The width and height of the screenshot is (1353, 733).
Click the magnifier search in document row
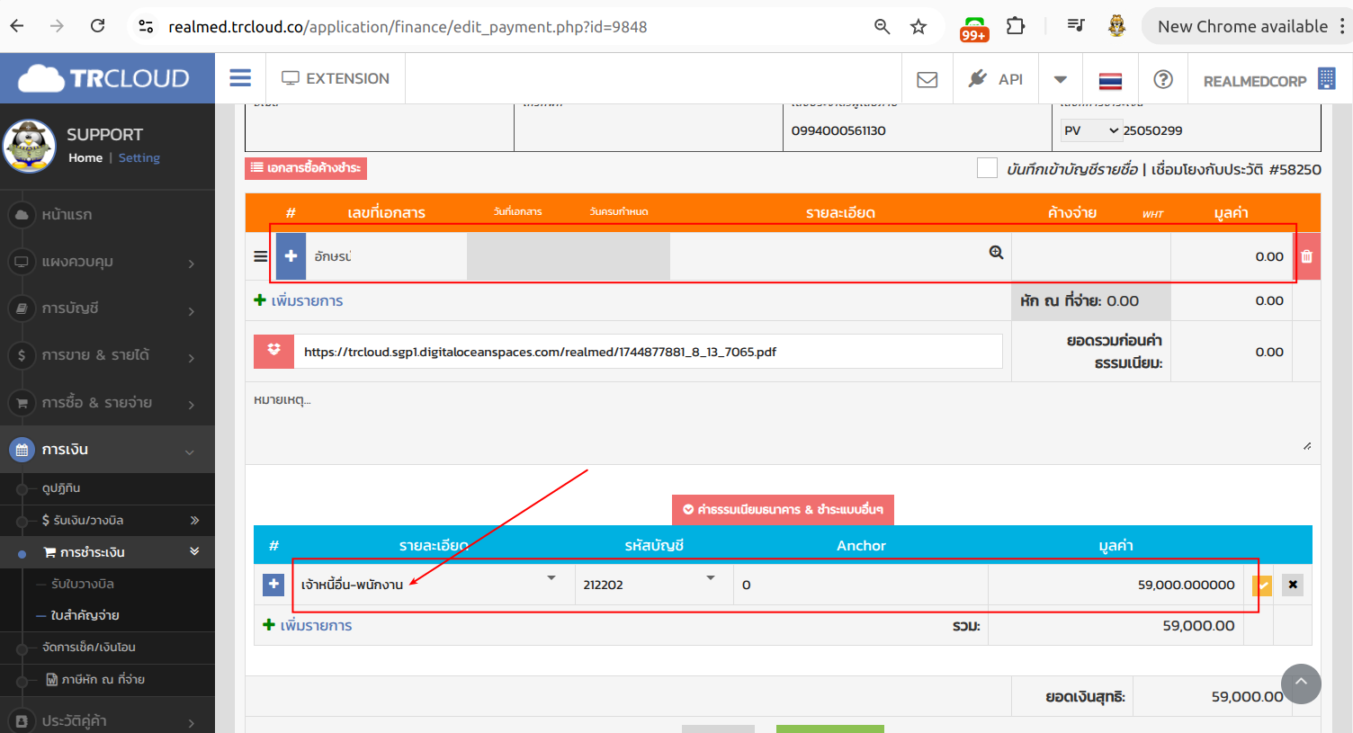pos(996,253)
